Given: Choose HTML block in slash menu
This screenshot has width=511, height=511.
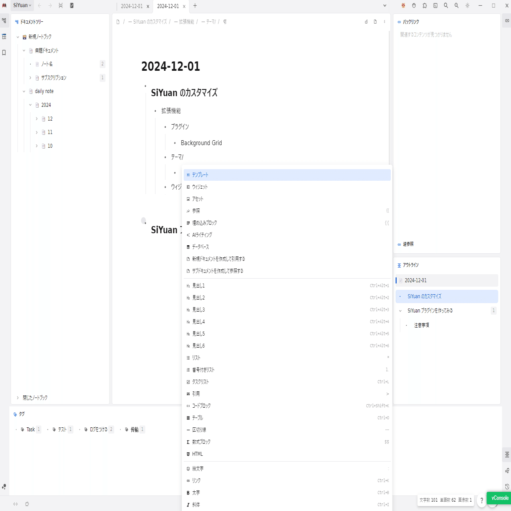Looking at the screenshot, I should coord(287,454).
